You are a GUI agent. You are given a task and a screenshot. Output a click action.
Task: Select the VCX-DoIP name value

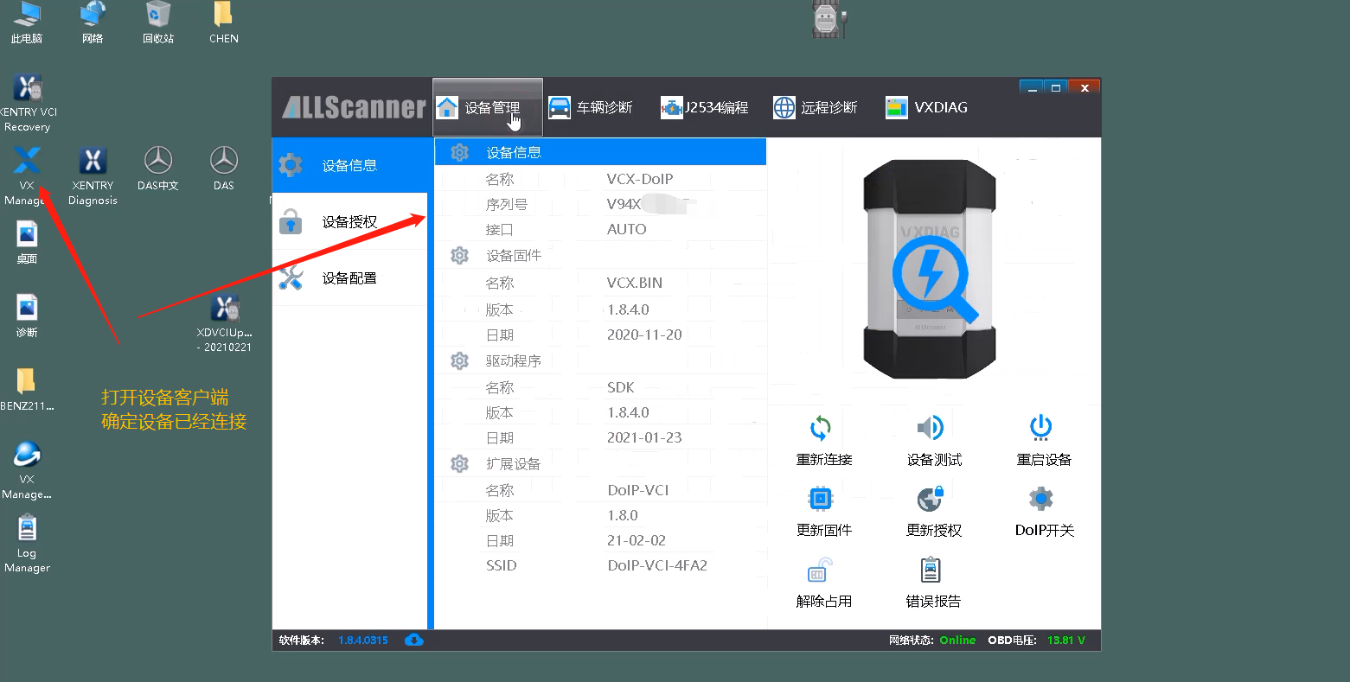pyautogui.click(x=640, y=179)
